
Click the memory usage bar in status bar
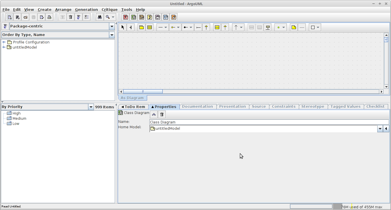coord(361,207)
